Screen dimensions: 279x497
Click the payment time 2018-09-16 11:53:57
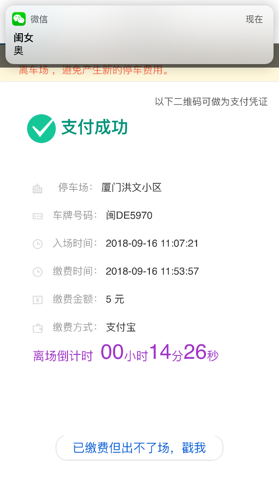pyautogui.click(x=152, y=271)
